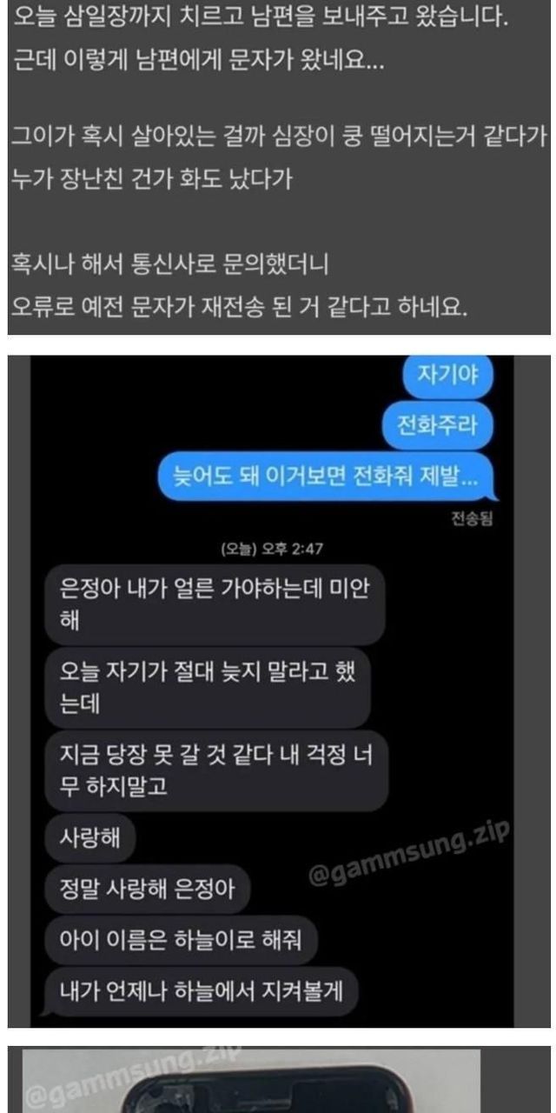
Task: Tap the blue '자기야' message bubble
Action: 448,377
